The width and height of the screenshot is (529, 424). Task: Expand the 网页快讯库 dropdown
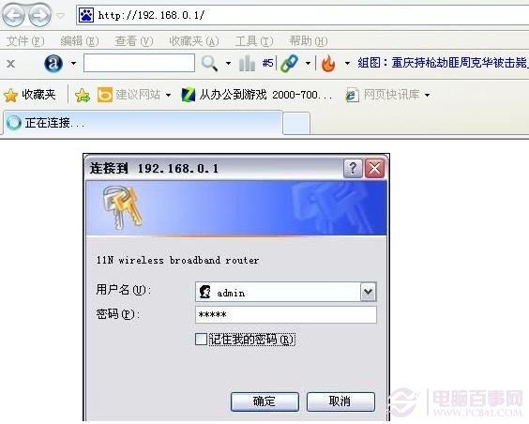point(427,95)
